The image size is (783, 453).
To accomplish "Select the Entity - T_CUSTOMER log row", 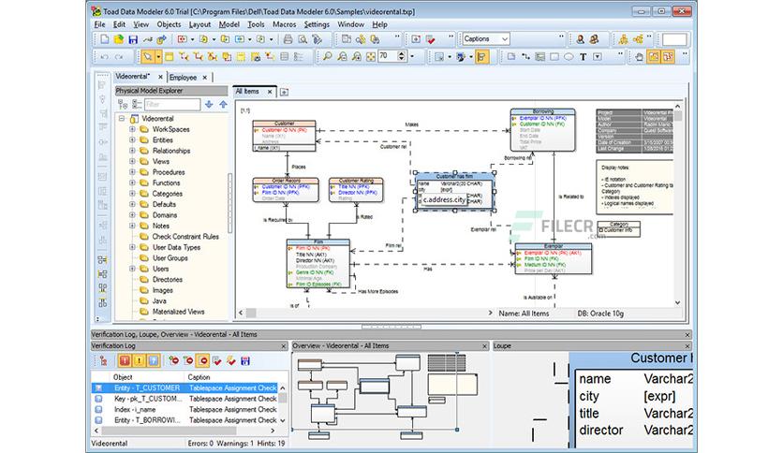I will (x=185, y=387).
